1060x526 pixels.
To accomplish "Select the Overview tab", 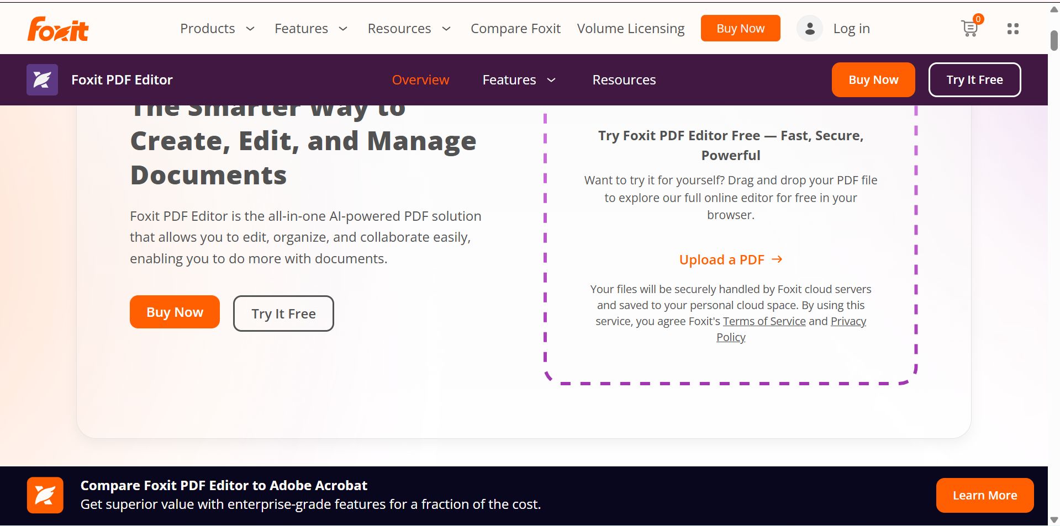I will (421, 80).
